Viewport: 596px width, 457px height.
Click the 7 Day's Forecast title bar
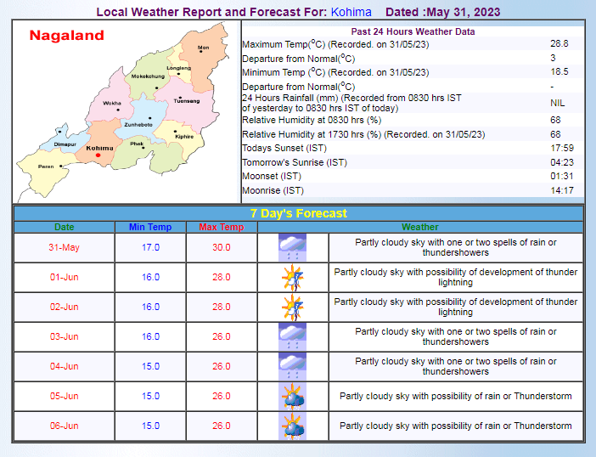point(298,213)
